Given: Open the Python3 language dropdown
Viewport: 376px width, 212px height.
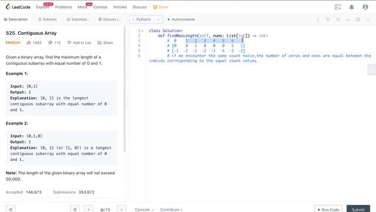Looking at the screenshot, I should [146, 19].
